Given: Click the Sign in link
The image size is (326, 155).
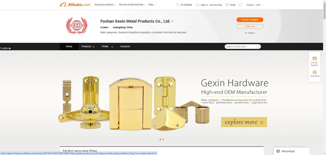Looking at the screenshot, I should click(204, 5).
